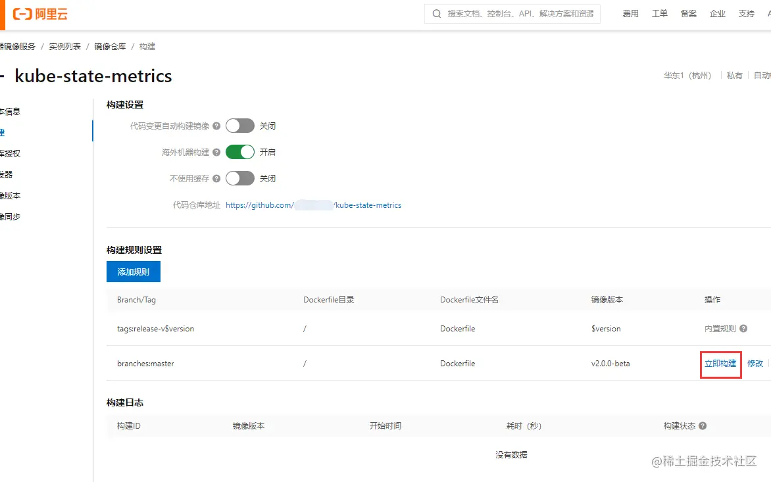Click the tags:release-v$version cell
This screenshot has height=482, width=771.
coord(155,329)
